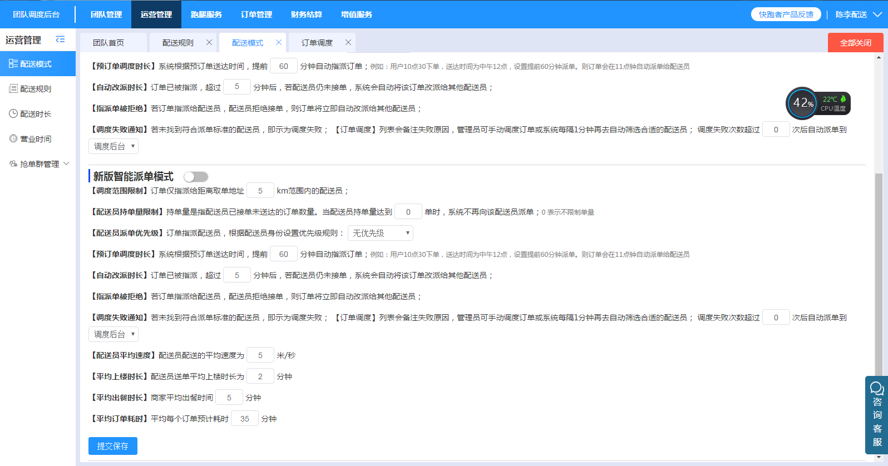Screen dimensions: 888x466
Task: Click the upper 预订单调度时长 60 field
Action: [284, 66]
